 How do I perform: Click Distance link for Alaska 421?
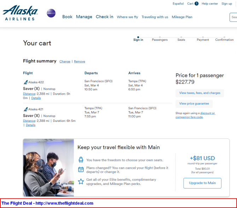point(29,121)
